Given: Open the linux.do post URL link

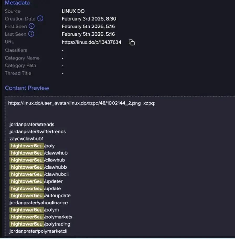Looking at the screenshot, I should tap(91, 42).
